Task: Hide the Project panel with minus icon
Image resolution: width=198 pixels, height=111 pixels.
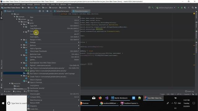Action: coord(51,11)
